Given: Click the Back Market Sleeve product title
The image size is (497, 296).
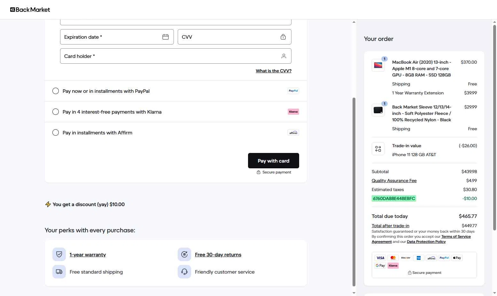Looking at the screenshot, I should pyautogui.click(x=422, y=113).
